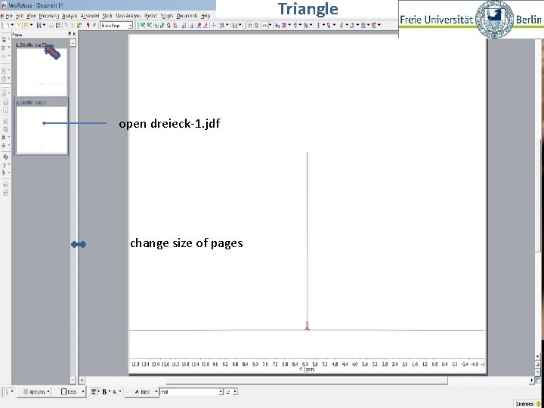Open the File menu

pyautogui.click(x=9, y=16)
